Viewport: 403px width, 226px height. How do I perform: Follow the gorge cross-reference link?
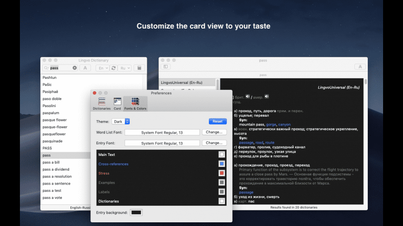pyautogui.click(x=271, y=125)
